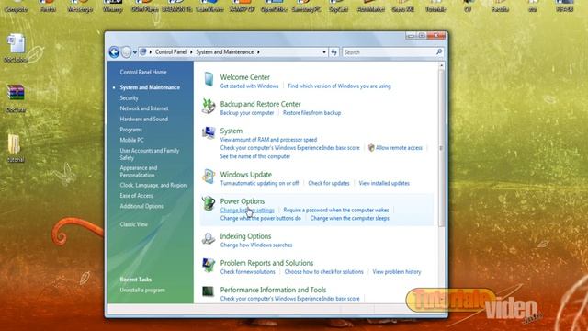This screenshot has height=331, width=588.
Task: Refresh the Control Panel view
Action: pyautogui.click(x=334, y=52)
